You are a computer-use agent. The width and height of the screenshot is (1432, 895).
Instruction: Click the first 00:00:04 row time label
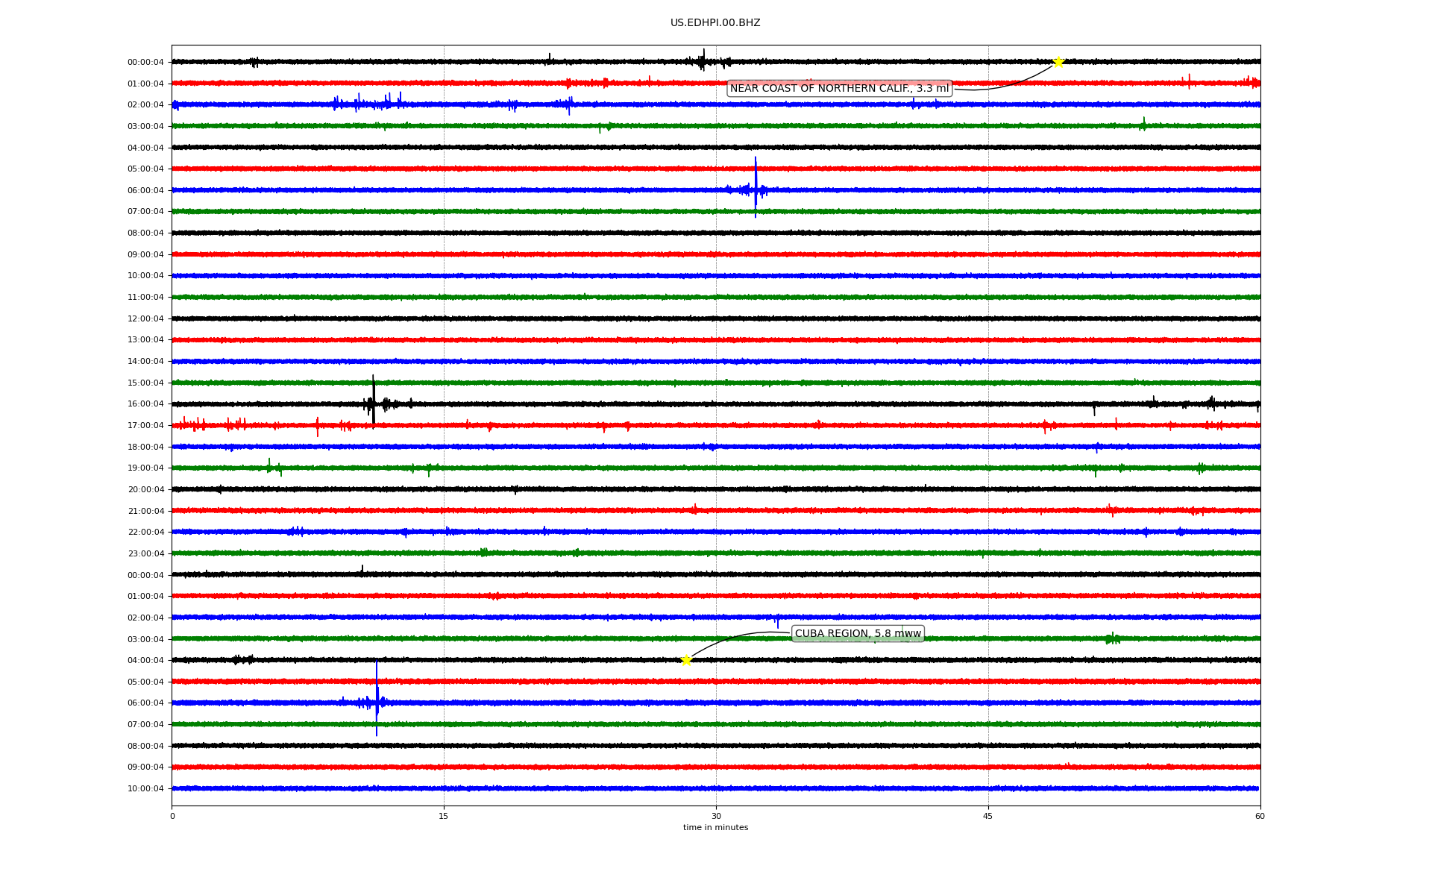145,63
